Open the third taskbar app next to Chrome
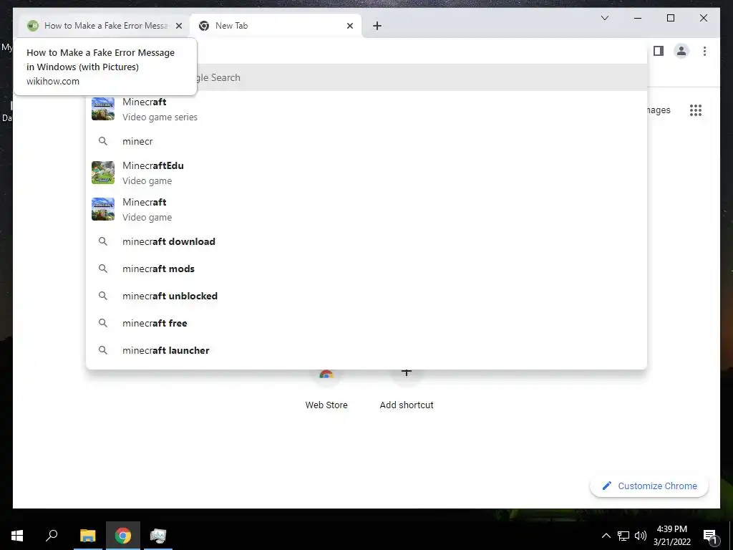This screenshot has height=550, width=733. click(158, 536)
